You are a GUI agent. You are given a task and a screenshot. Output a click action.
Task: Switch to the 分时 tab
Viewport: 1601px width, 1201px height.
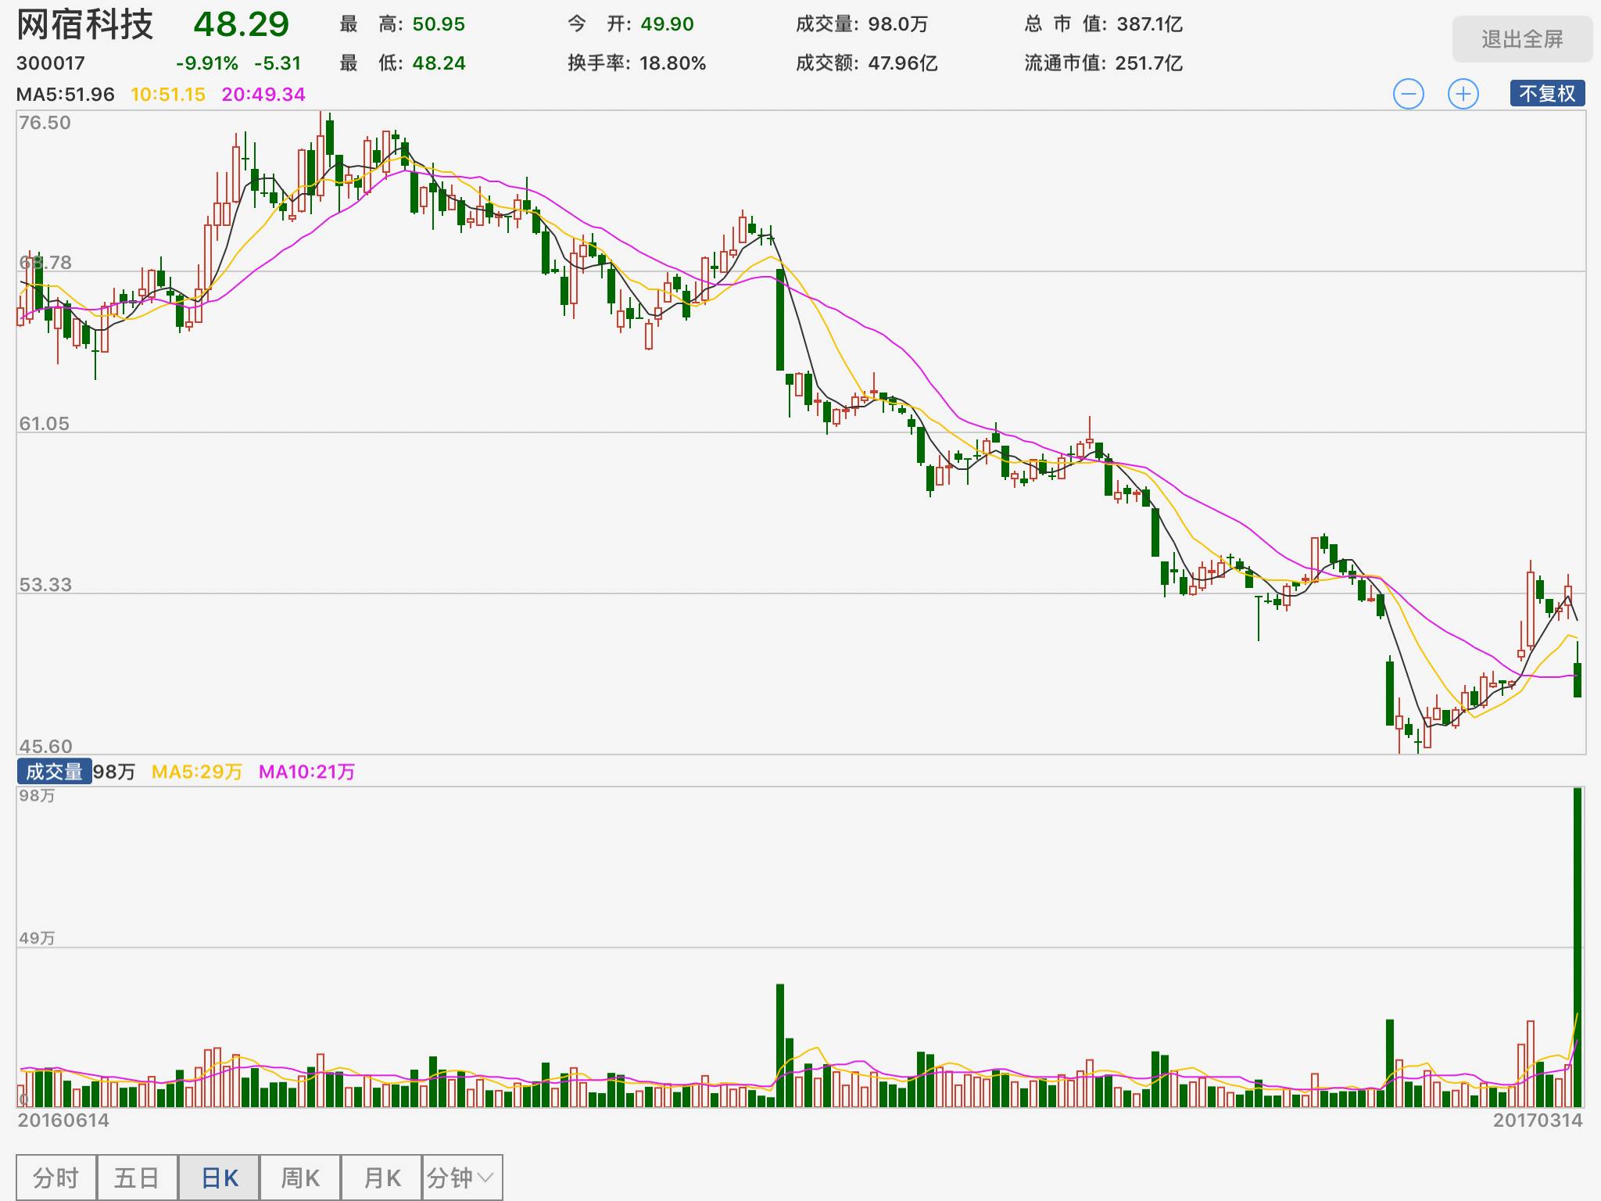tap(56, 1178)
